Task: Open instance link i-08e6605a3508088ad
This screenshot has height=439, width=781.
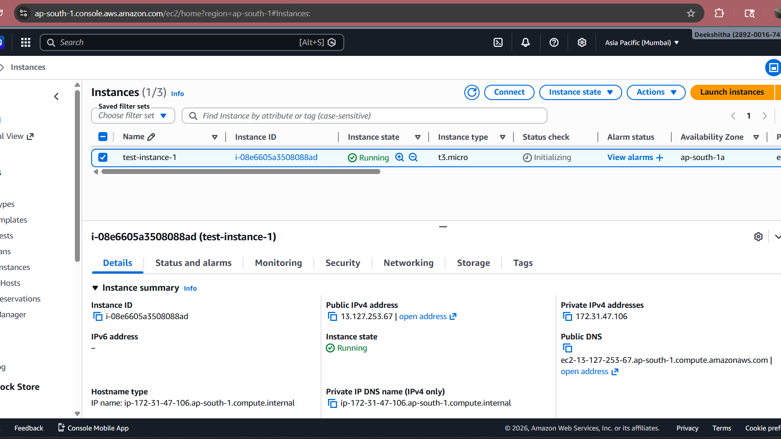Action: (276, 157)
